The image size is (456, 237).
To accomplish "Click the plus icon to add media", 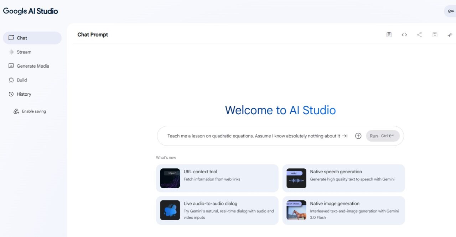I will click(x=358, y=136).
